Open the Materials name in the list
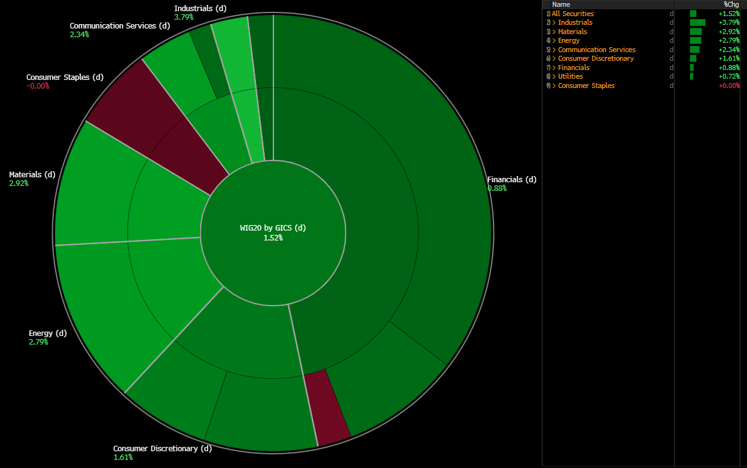The width and height of the screenshot is (747, 468). click(x=572, y=32)
